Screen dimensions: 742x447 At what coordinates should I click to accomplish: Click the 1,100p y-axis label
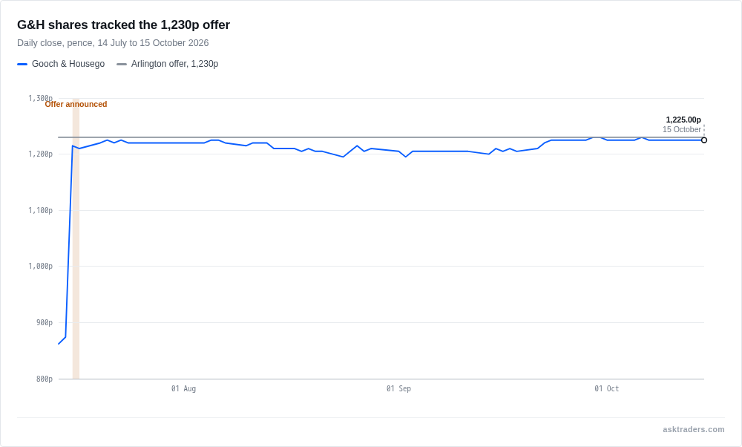(40, 210)
